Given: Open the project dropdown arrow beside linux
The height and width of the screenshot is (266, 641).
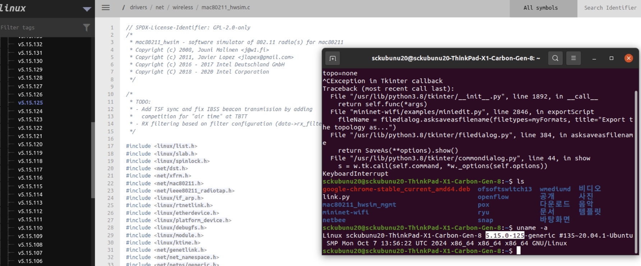Looking at the screenshot, I should click(87, 9).
